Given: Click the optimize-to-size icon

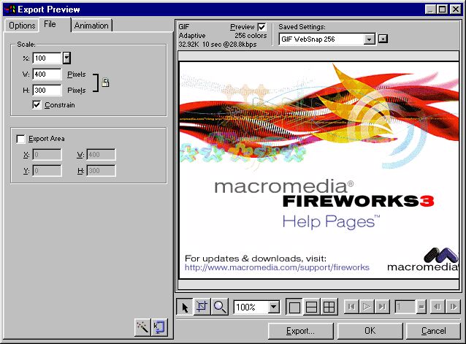Looking at the screenshot, I should 159,327.
